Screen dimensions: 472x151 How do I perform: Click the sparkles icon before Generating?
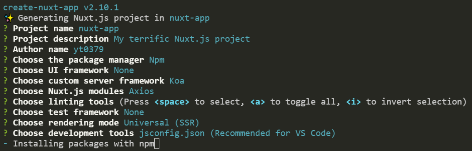pyautogui.click(x=9, y=18)
